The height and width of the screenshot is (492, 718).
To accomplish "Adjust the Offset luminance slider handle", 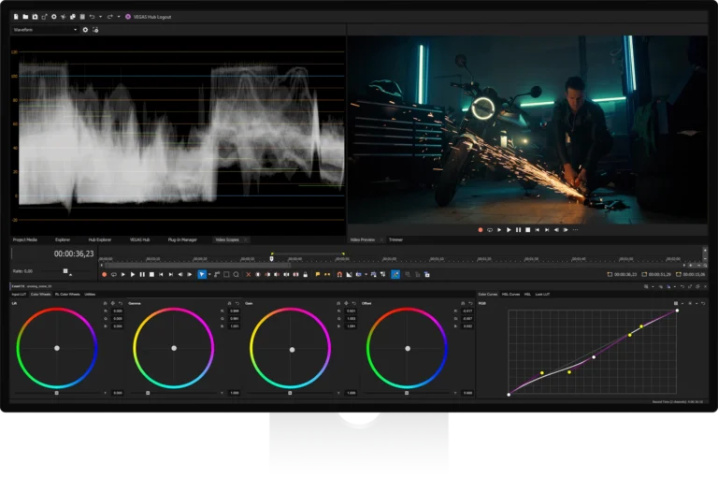I will tap(407, 393).
